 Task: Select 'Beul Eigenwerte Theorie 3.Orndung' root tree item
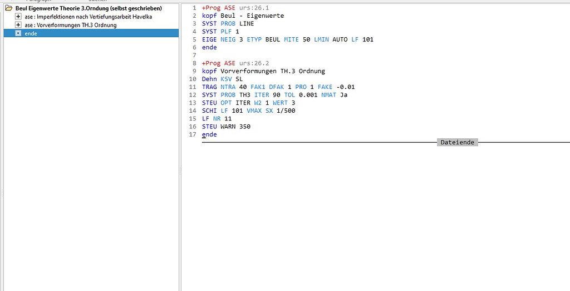pos(89,8)
